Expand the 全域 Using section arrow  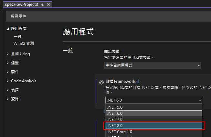click(7, 54)
